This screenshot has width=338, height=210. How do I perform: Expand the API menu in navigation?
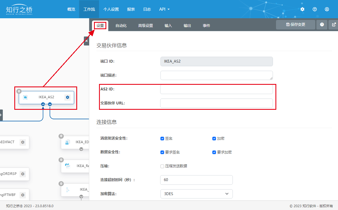pyautogui.click(x=164, y=9)
